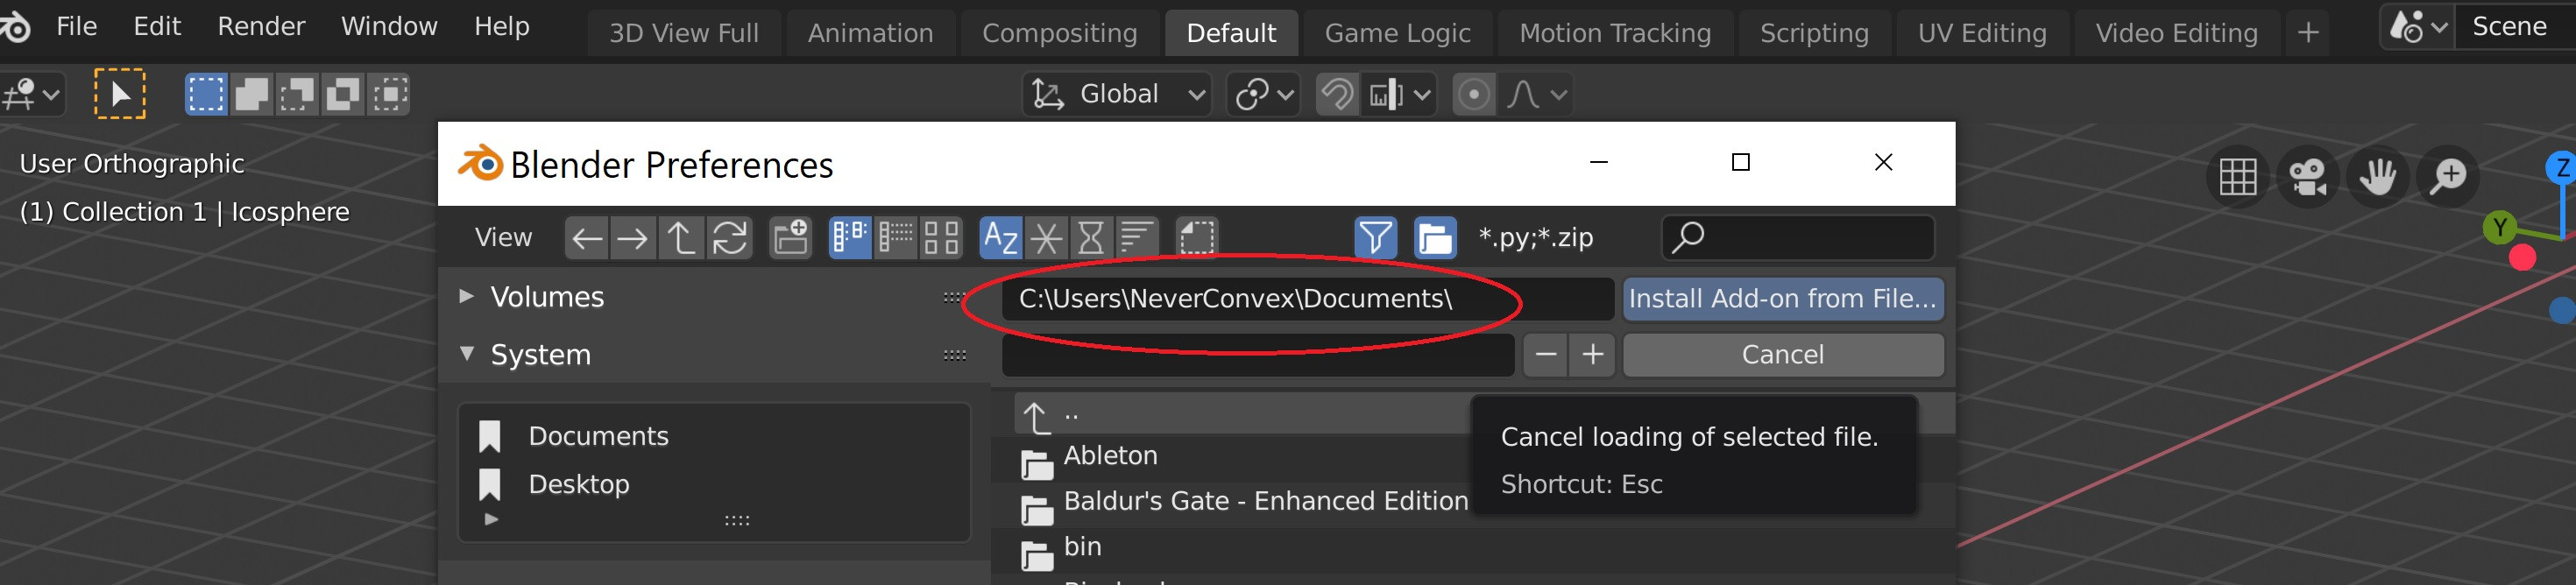Go back to previous folder in file browser

(x=587, y=238)
